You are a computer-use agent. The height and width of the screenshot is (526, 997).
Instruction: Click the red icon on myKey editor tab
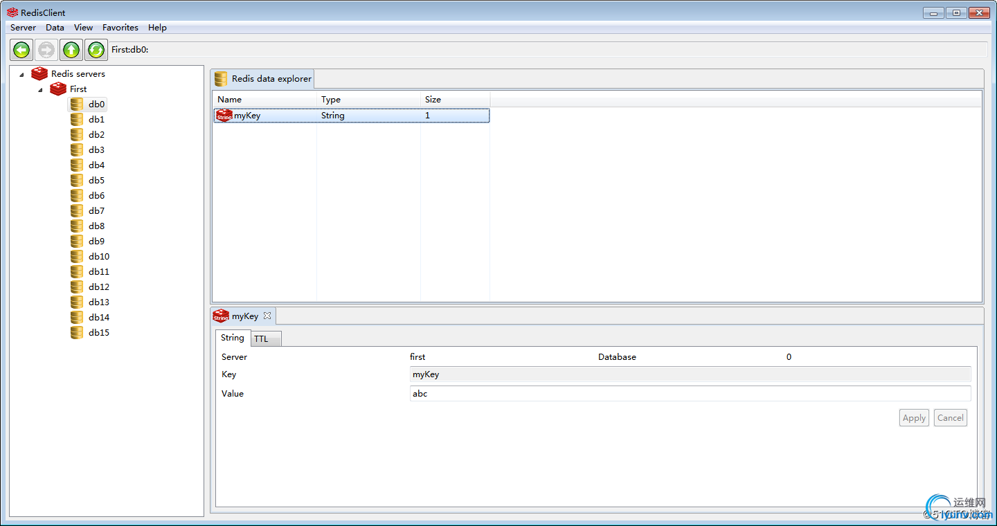221,316
